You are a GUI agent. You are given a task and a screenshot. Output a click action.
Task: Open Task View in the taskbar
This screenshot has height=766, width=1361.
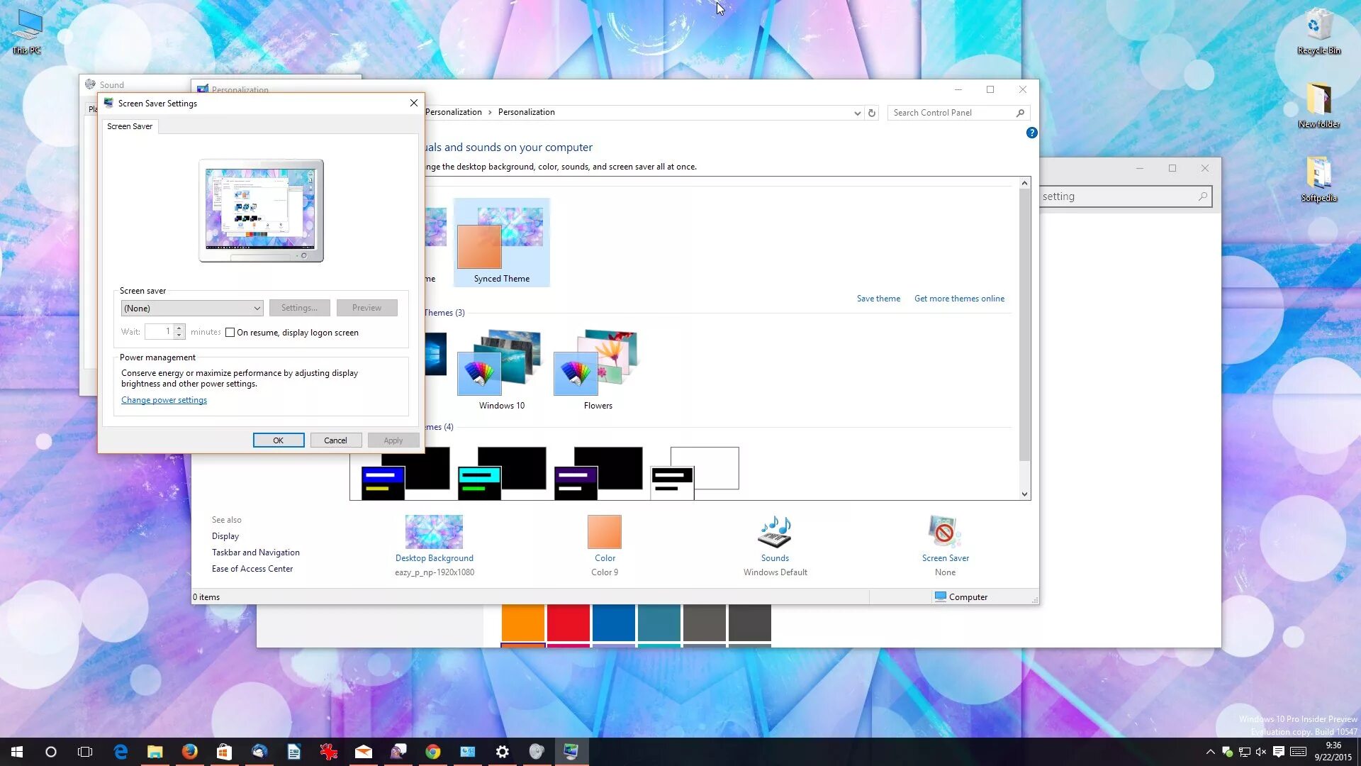pos(85,752)
